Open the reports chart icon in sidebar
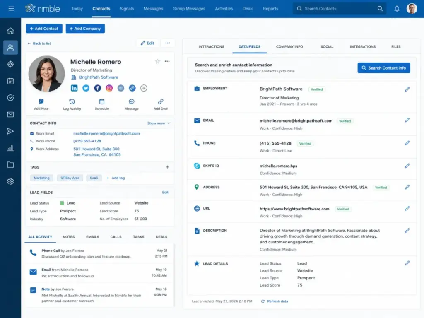 point(10,148)
